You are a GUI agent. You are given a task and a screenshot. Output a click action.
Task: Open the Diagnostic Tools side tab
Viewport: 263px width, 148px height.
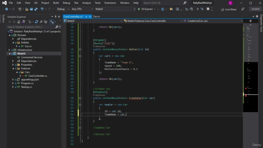261,23
